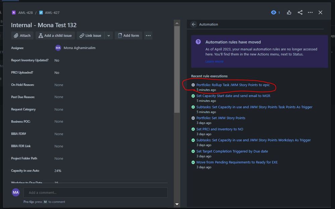
Task: Click the question mark info icon
Action: pyautogui.click(x=198, y=42)
